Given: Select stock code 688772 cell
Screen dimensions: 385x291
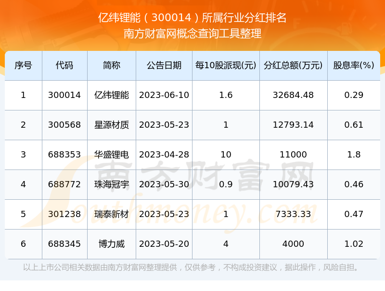Looking at the screenshot, I should (x=64, y=184).
